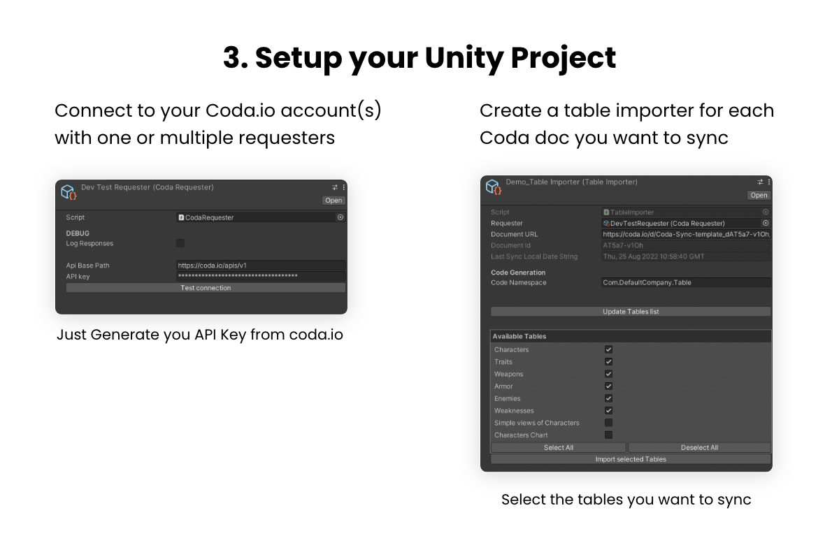Screen dimensions: 839x559
Task: Click the Code Namespace input field
Action: pos(686,282)
